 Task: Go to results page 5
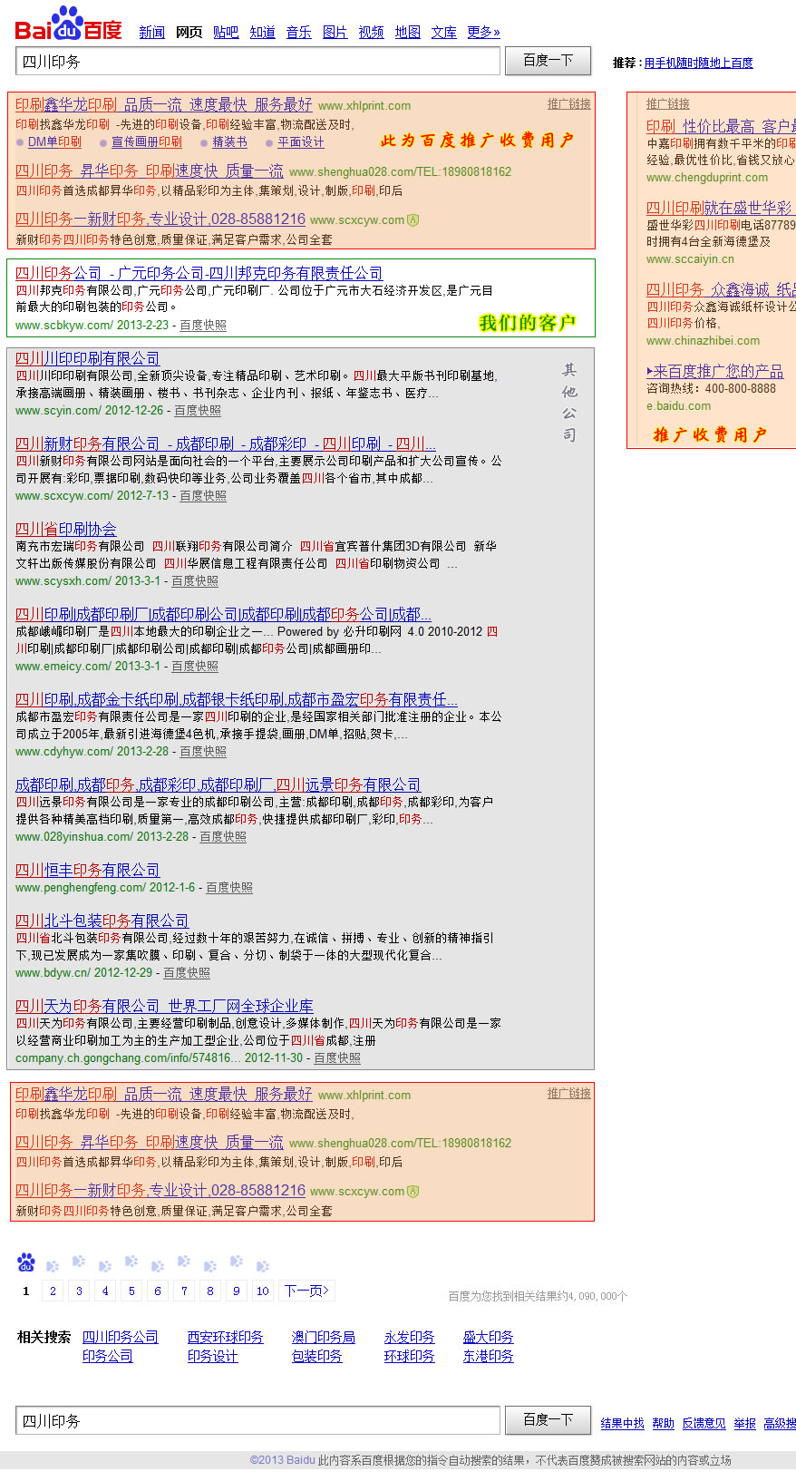tap(131, 1291)
